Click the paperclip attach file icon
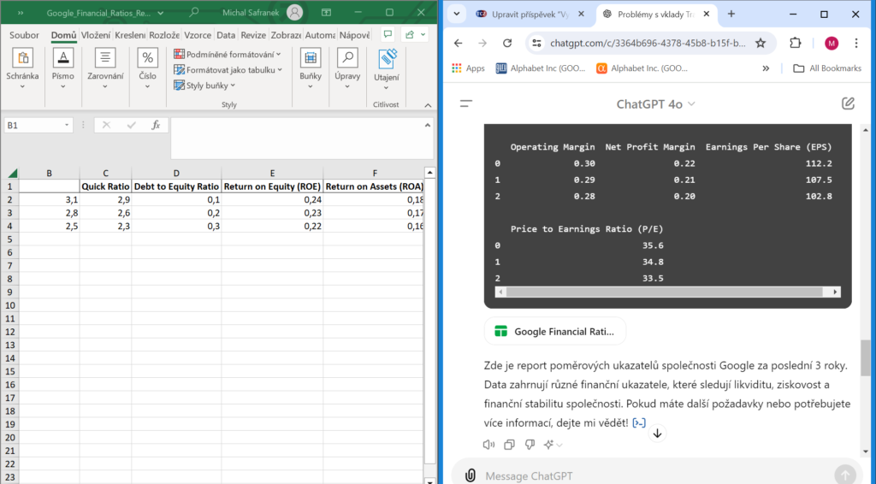The height and width of the screenshot is (484, 876). click(x=470, y=475)
